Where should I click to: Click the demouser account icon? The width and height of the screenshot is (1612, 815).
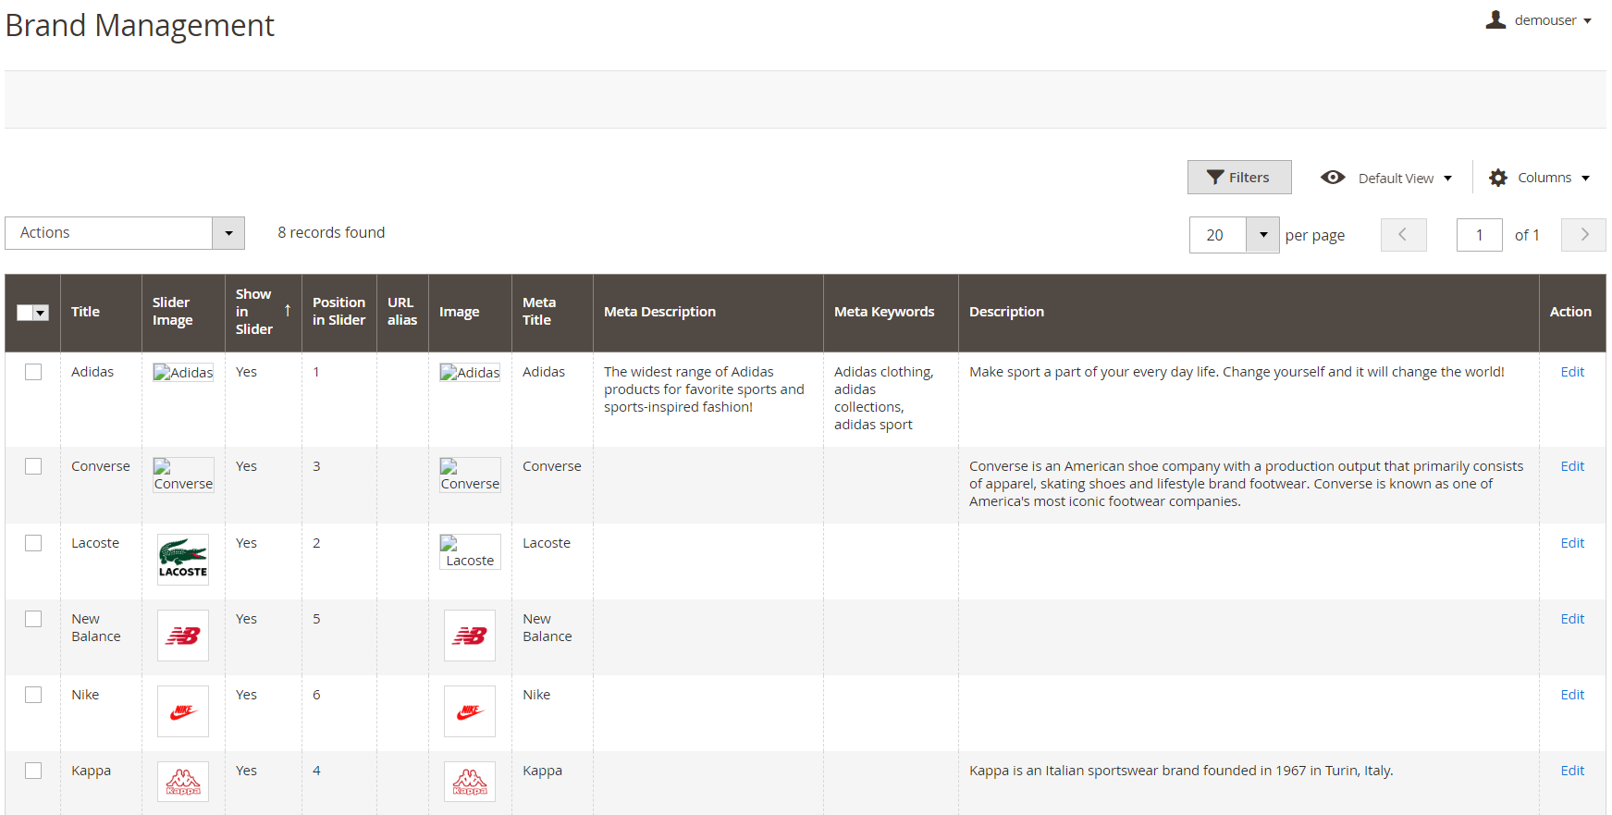point(1495,19)
